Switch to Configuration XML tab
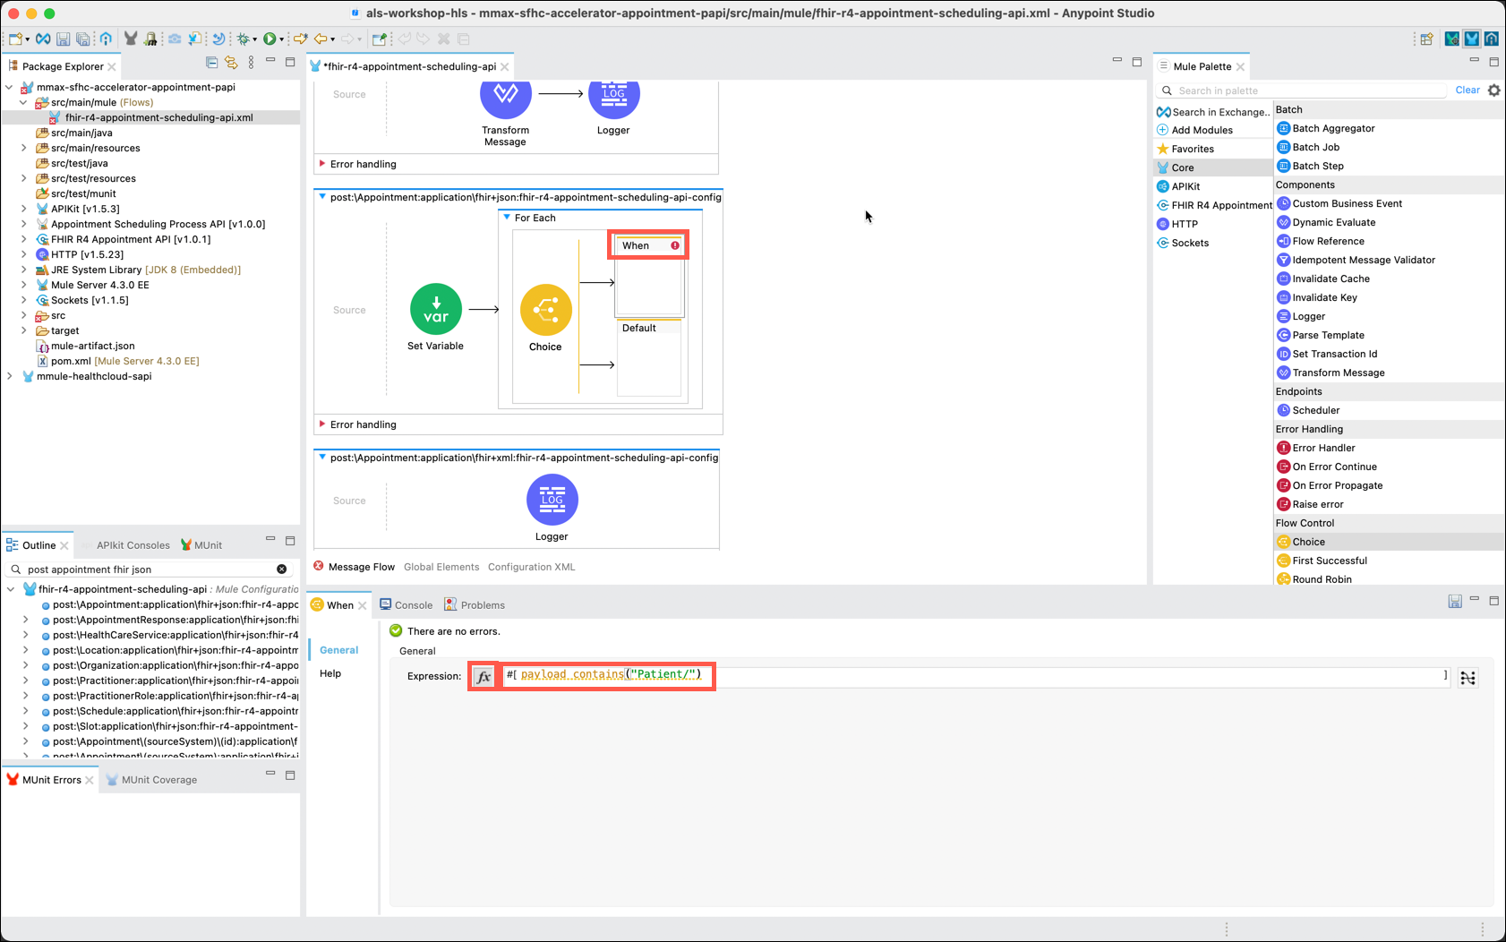Screen dimensions: 1506x942 point(532,567)
